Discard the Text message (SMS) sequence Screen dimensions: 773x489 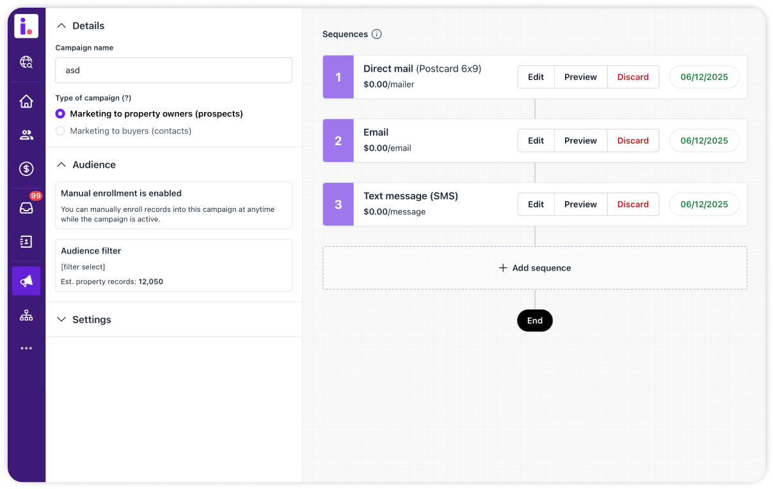(x=633, y=204)
